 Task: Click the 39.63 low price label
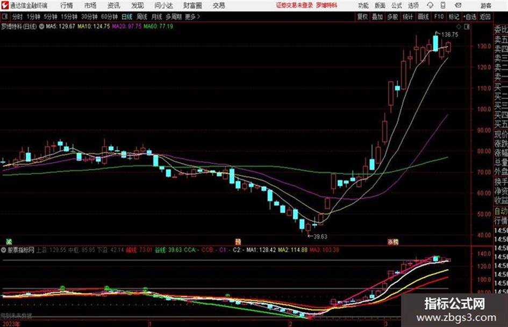coord(320,237)
